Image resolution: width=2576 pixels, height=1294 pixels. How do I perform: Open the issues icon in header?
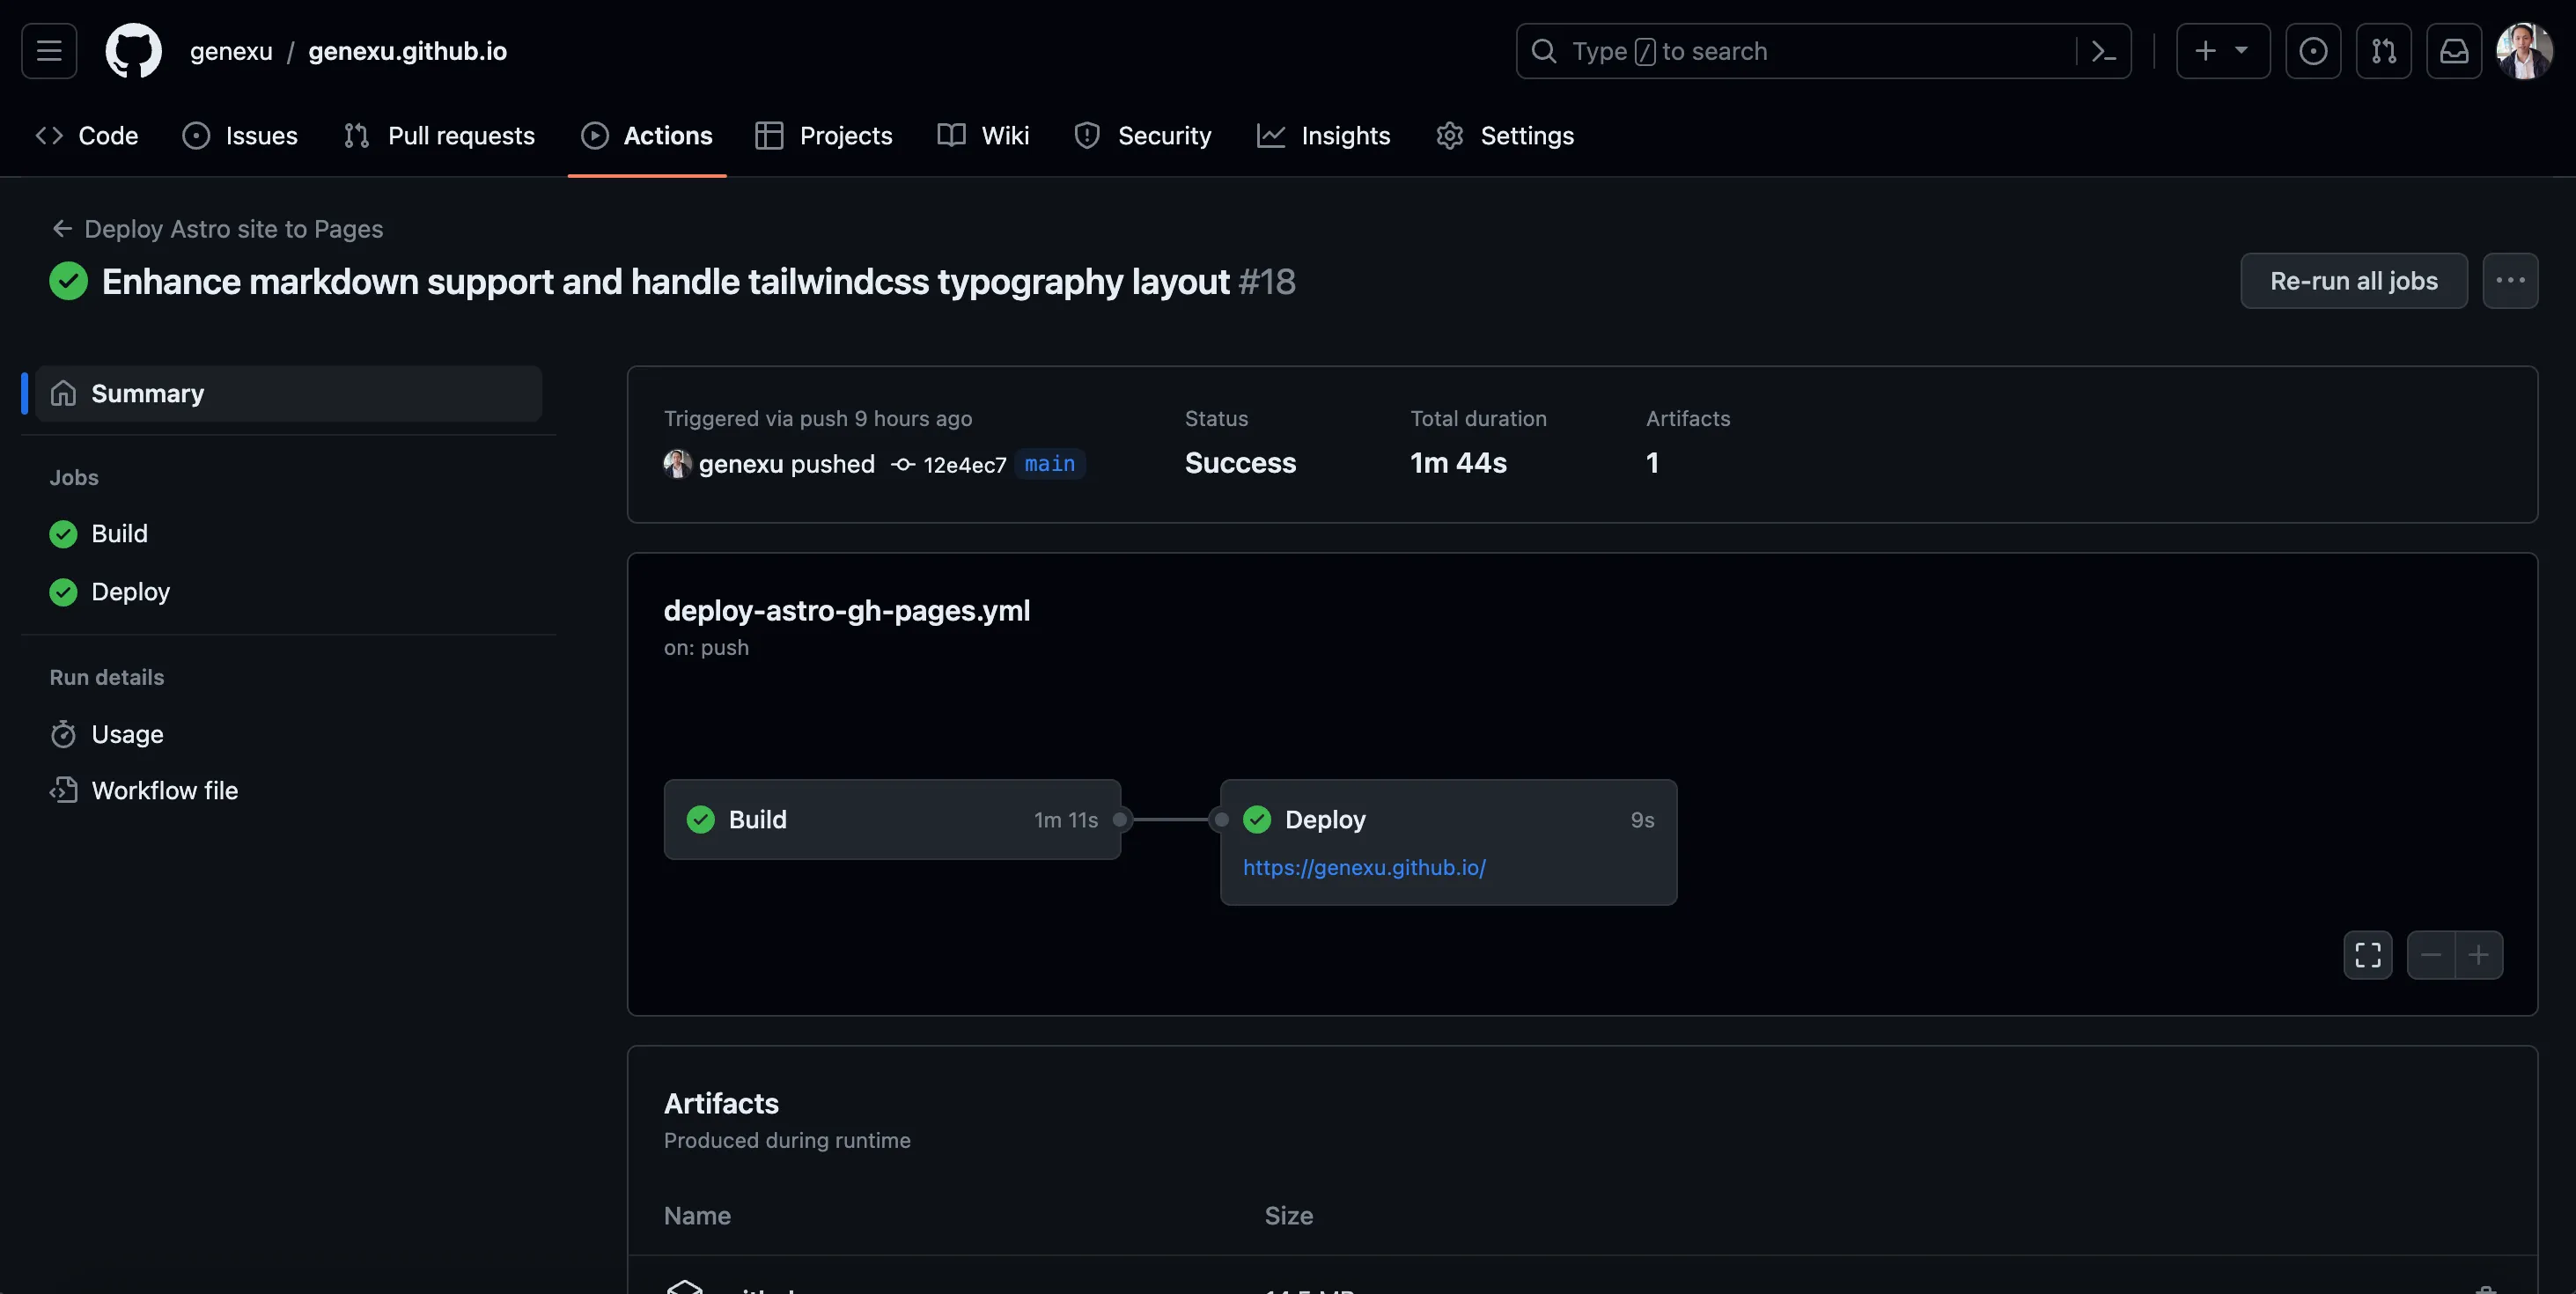[2312, 51]
